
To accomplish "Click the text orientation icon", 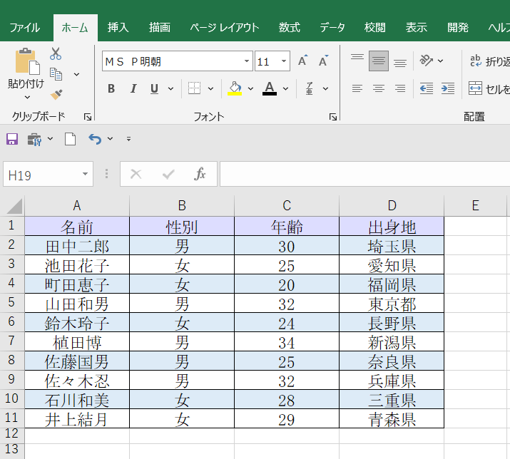I will [426, 61].
